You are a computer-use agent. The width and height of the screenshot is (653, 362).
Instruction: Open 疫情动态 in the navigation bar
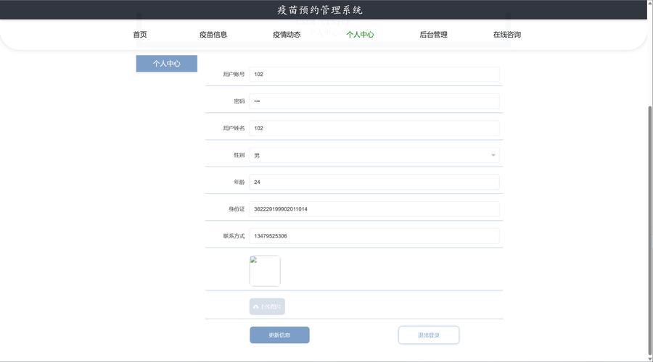[x=287, y=35]
